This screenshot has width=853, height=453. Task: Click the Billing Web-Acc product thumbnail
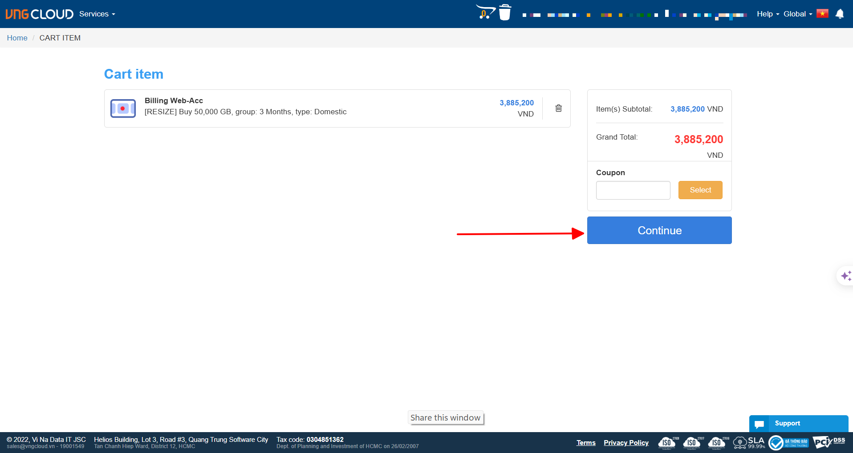[x=123, y=108]
